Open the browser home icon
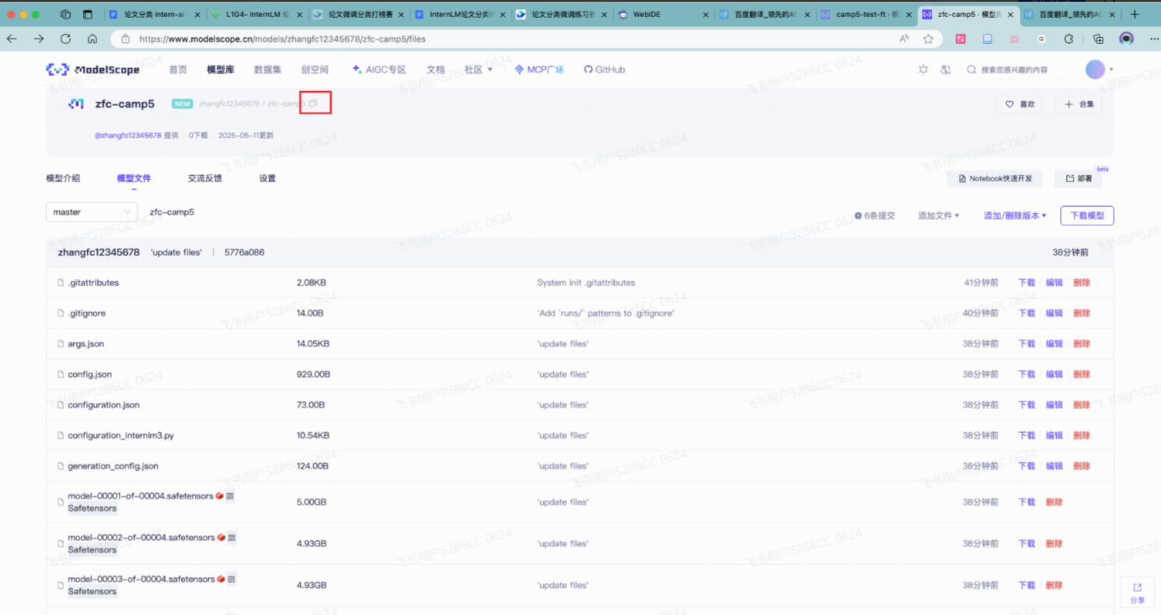The width and height of the screenshot is (1161, 615). click(93, 39)
